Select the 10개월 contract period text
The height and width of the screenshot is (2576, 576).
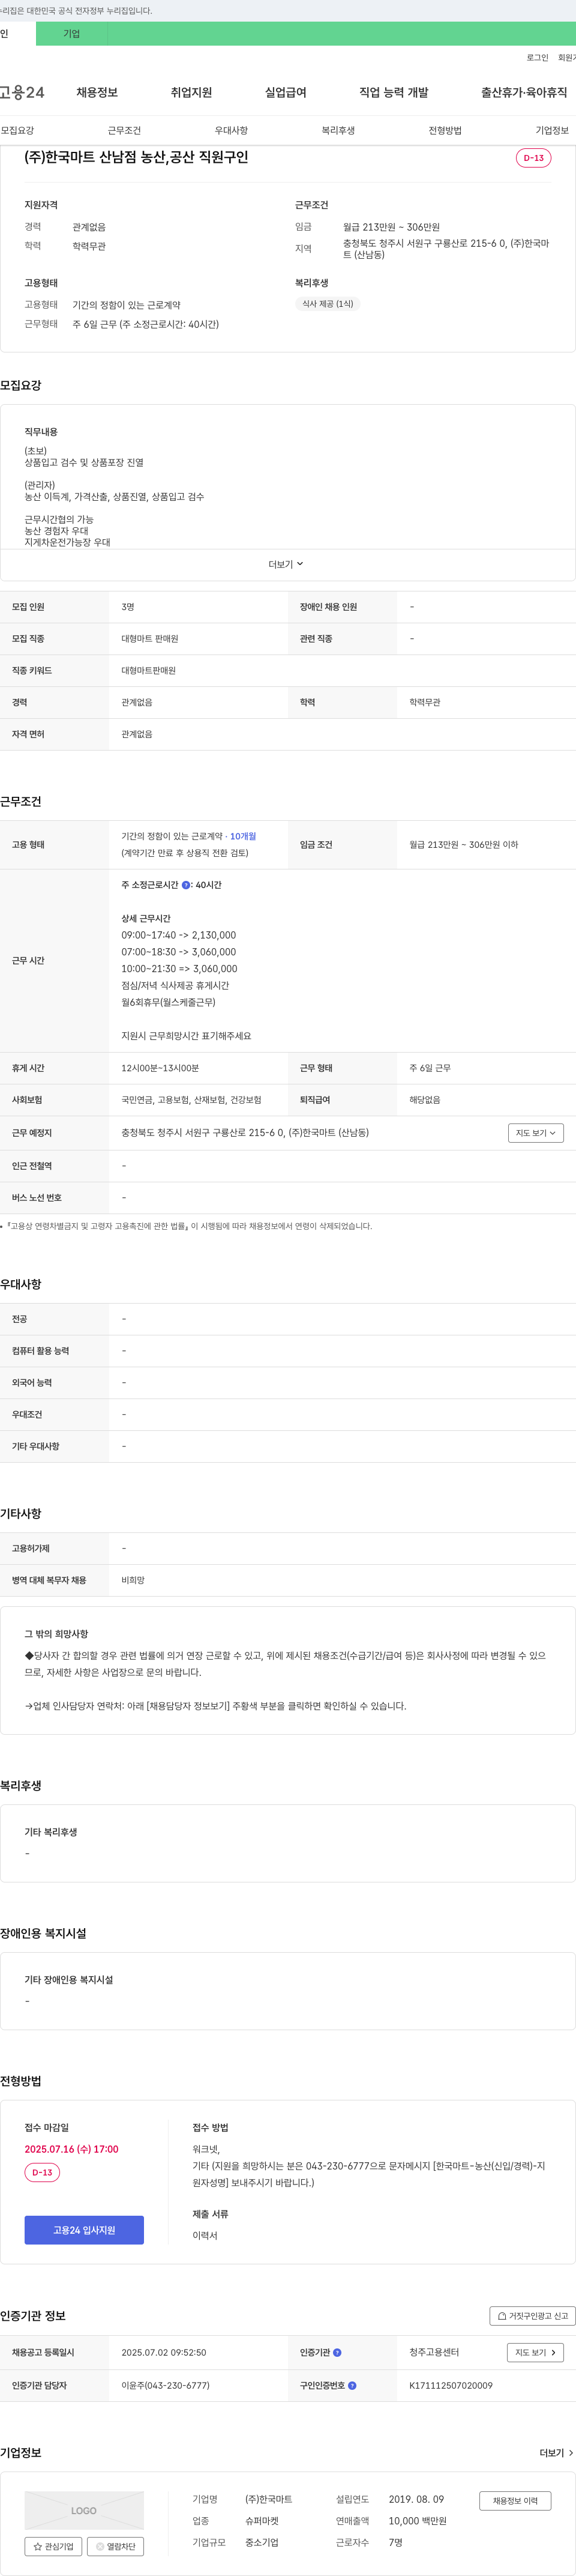click(243, 836)
